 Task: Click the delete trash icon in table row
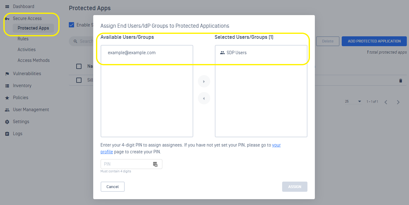coord(401,81)
